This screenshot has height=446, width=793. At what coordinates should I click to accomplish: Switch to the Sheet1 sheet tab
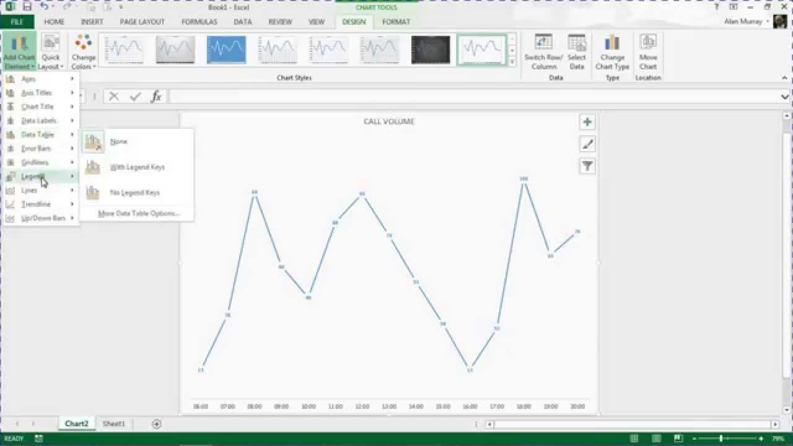tap(113, 424)
